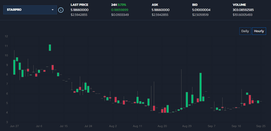Click the Aug 20 x-axis date label
This screenshot has height=131, width=271.
(x=162, y=126)
